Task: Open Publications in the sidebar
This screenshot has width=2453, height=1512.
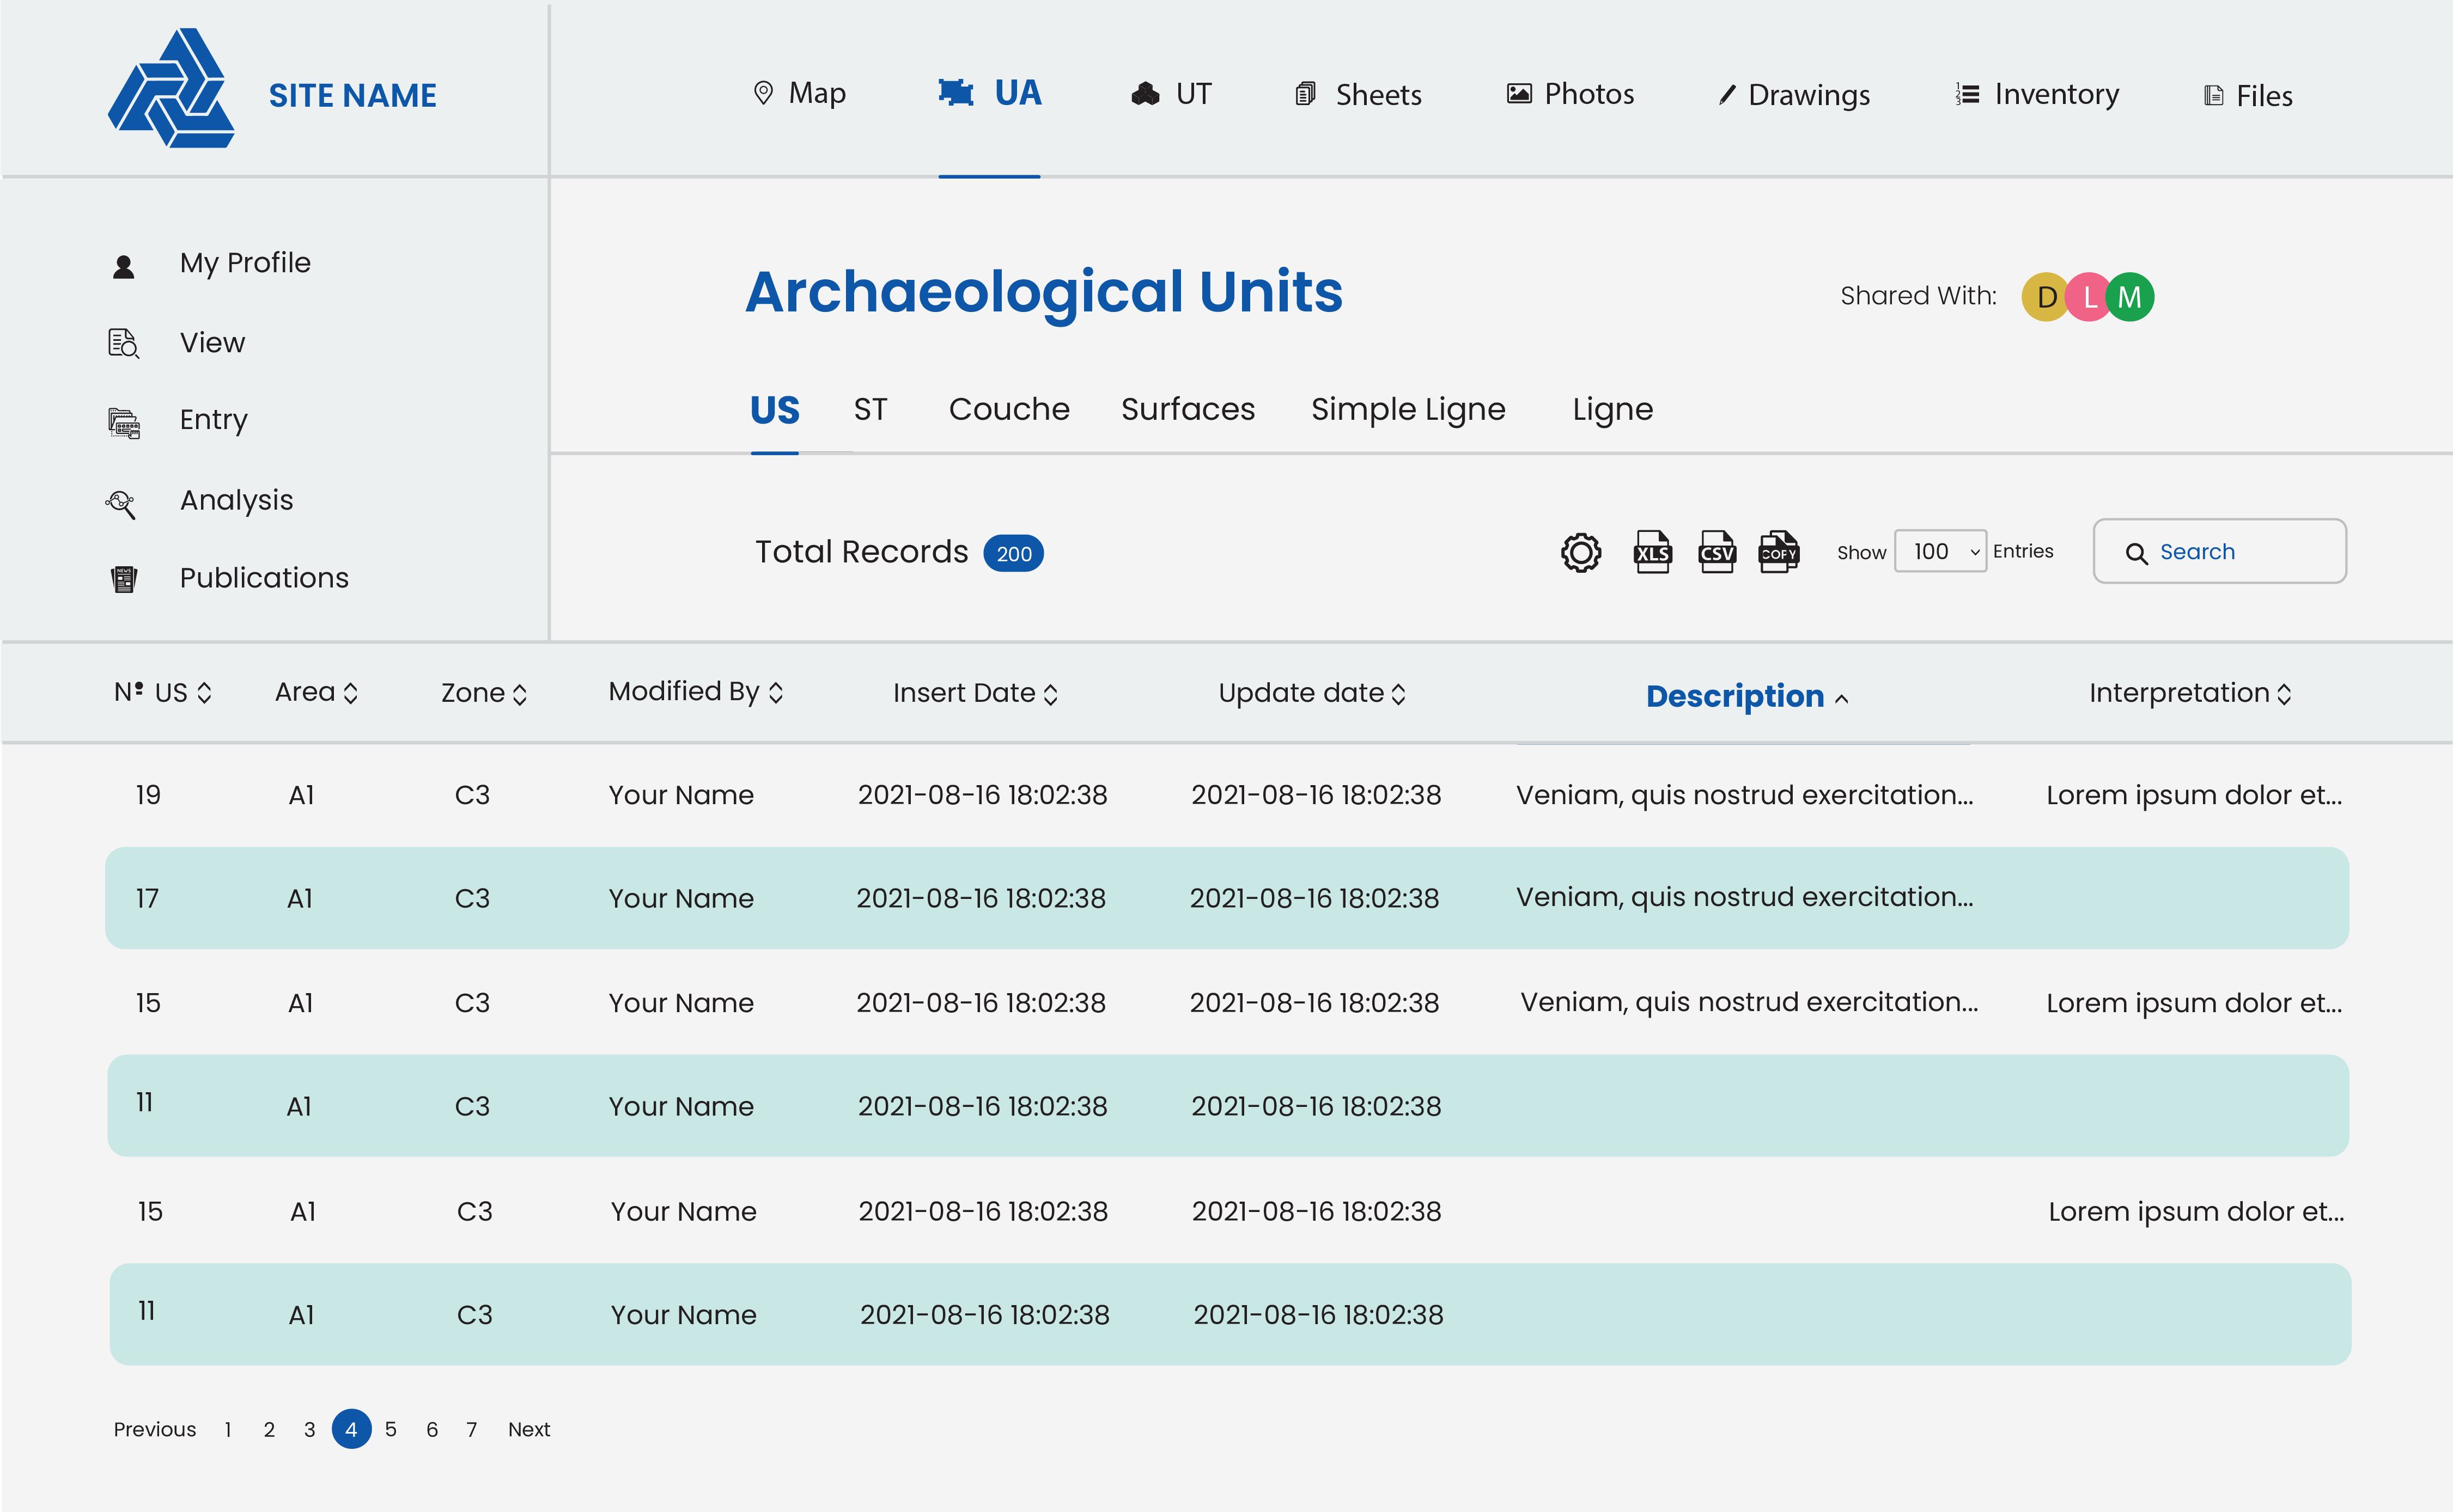Action: click(263, 578)
